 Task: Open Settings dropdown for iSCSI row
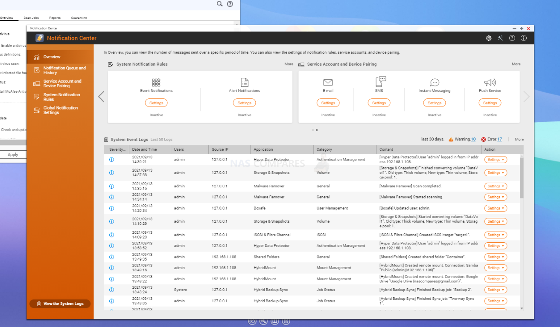pyautogui.click(x=496, y=235)
